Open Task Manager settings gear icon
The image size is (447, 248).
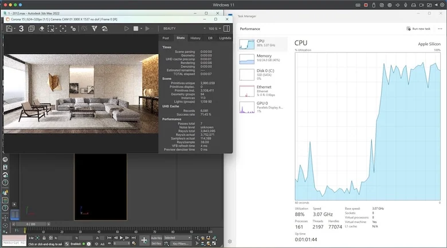[x=230, y=242]
